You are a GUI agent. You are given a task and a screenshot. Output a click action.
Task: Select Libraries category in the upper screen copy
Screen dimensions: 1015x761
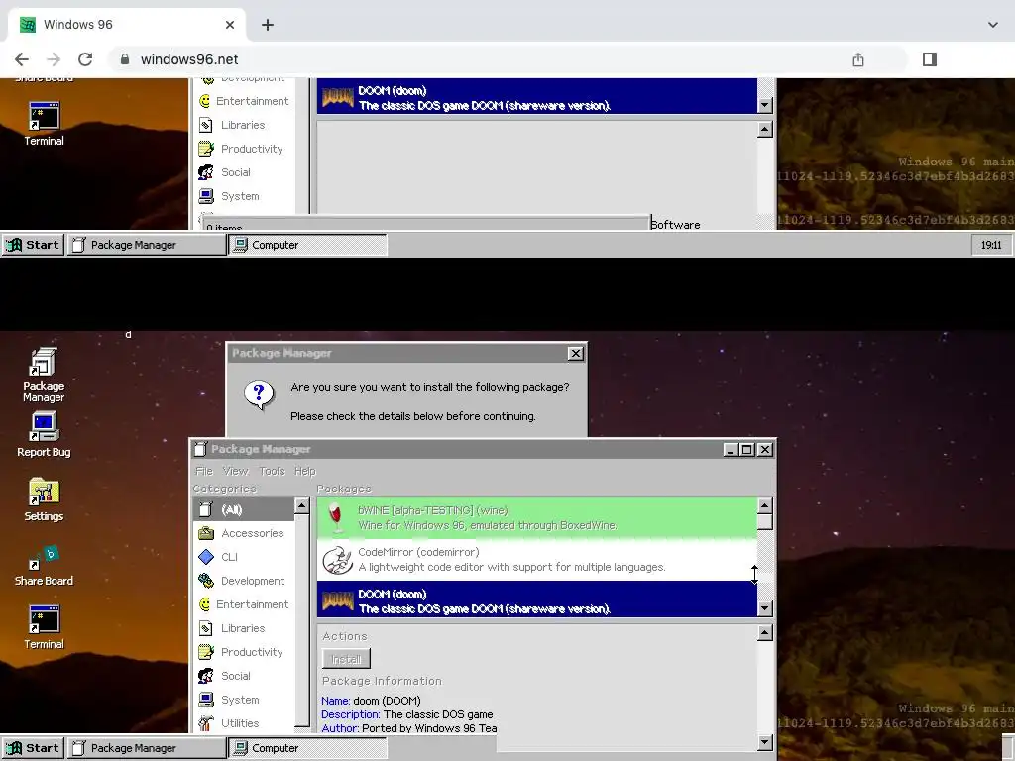click(244, 125)
